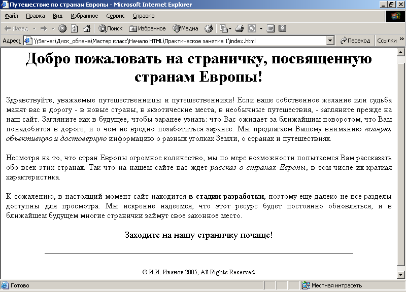Click the Refresh page icon
This screenshot has width=406, height=292.
pyautogui.click(x=75, y=28)
